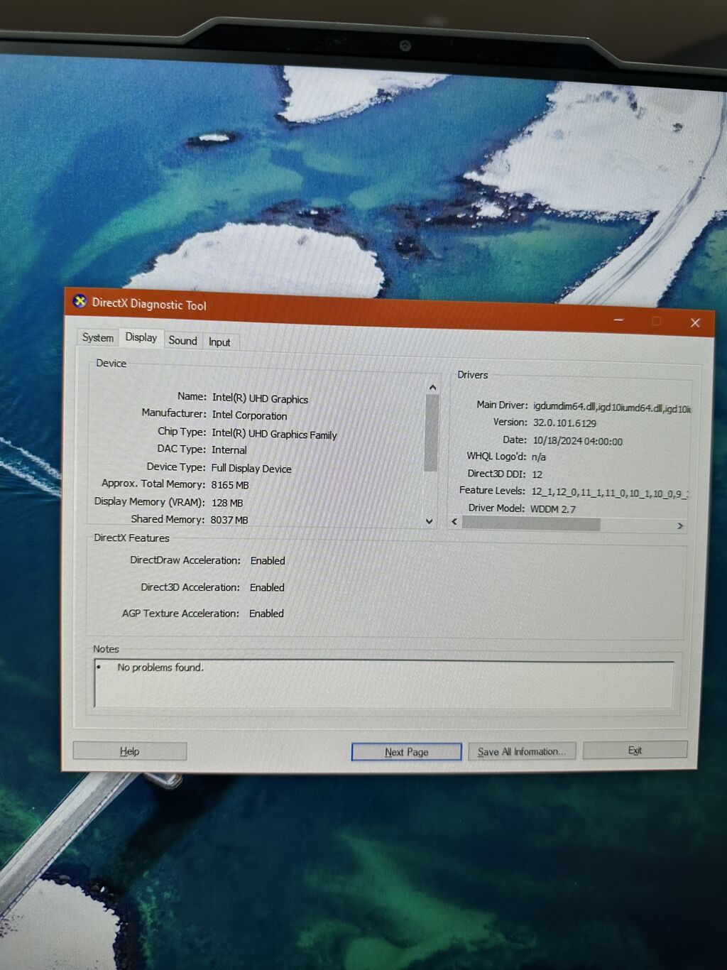Click the '8037 MB' shared memory value

(229, 520)
